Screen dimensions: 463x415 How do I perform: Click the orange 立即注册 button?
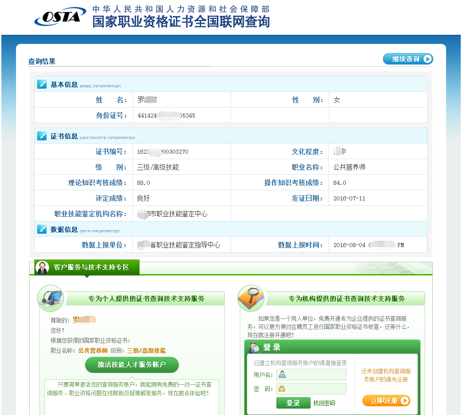386,400
